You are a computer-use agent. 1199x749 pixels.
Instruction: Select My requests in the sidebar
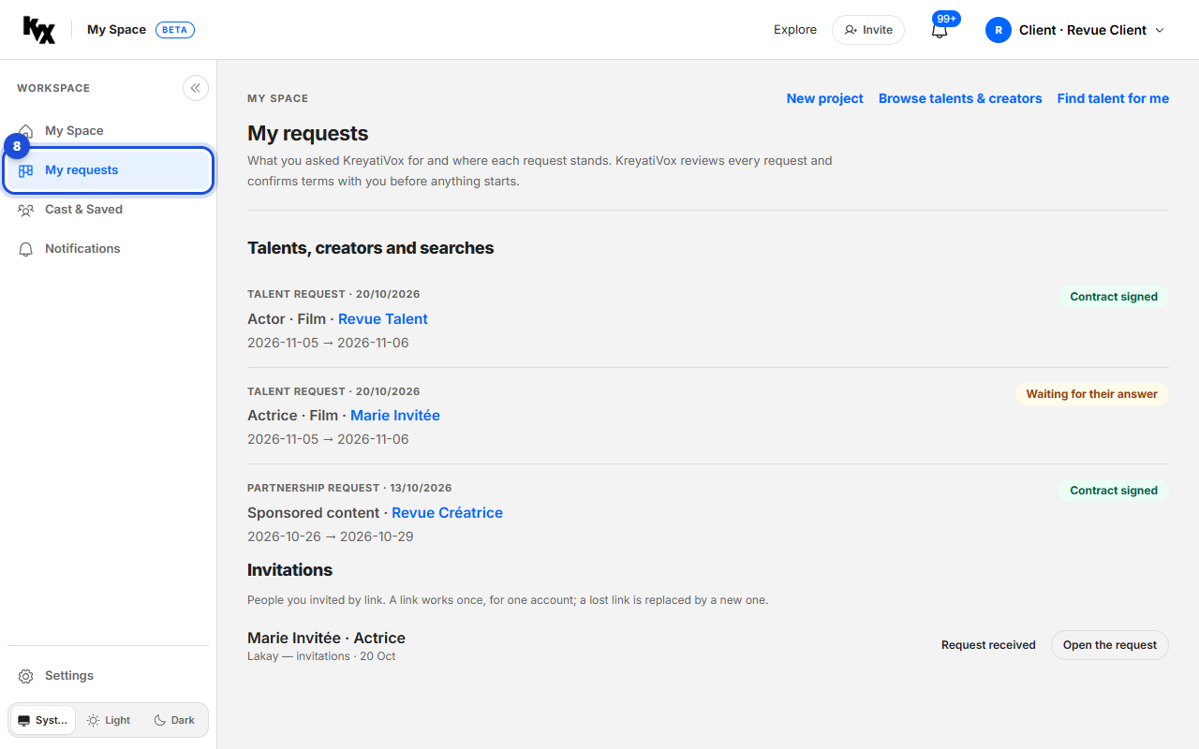click(x=109, y=170)
